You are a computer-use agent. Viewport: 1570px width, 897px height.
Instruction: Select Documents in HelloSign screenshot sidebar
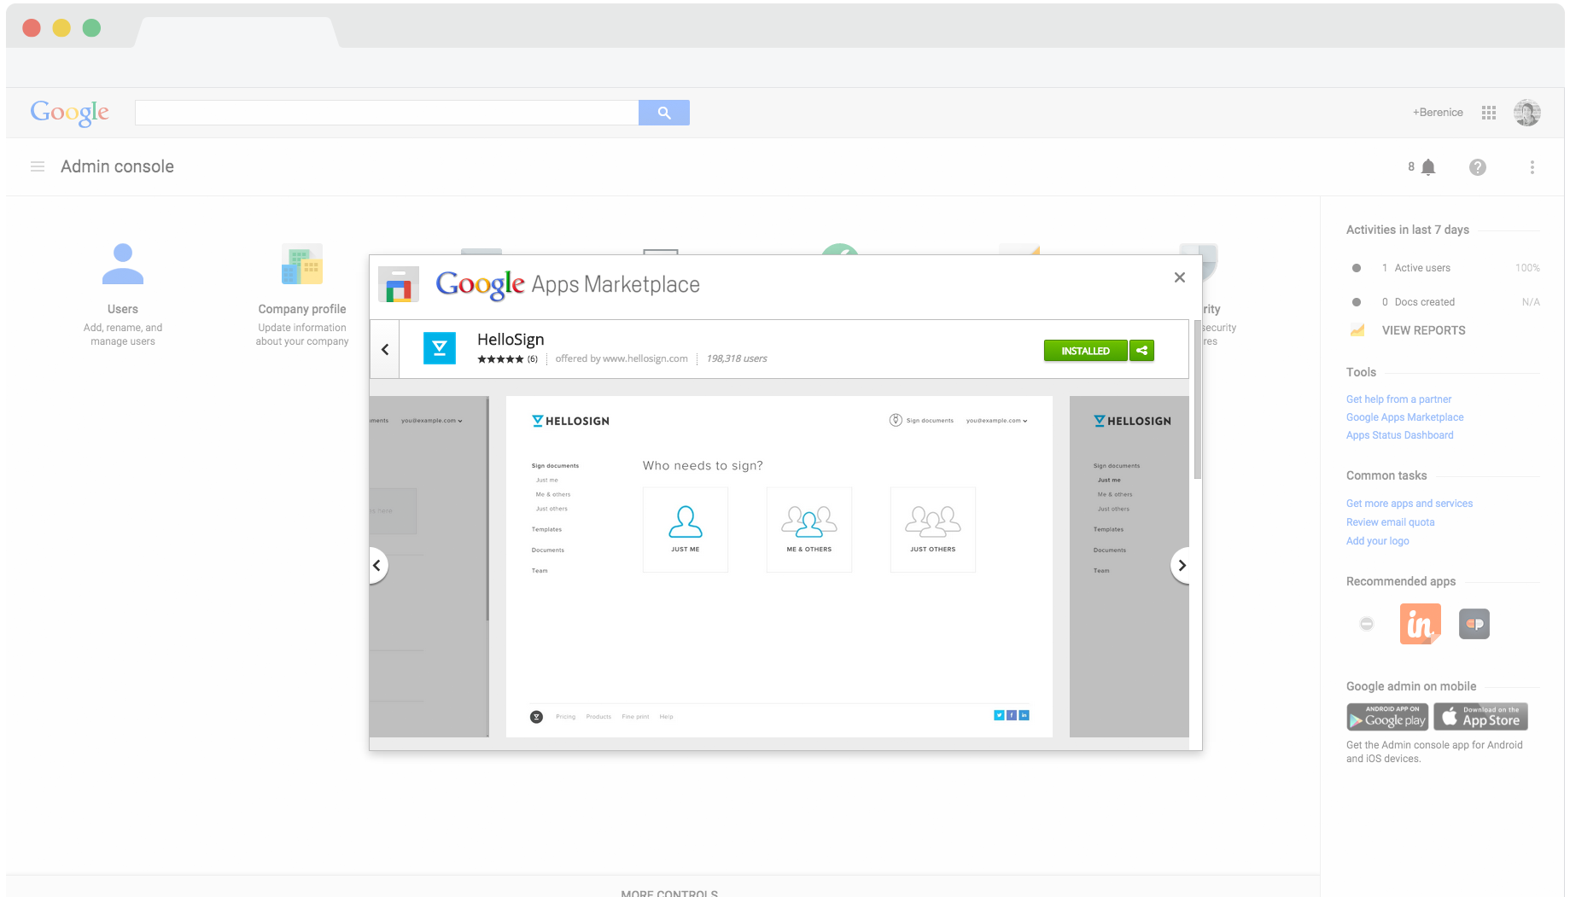point(548,550)
